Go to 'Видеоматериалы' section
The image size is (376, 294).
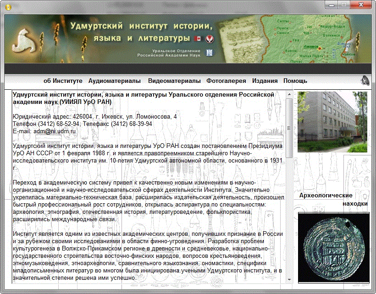174,81
